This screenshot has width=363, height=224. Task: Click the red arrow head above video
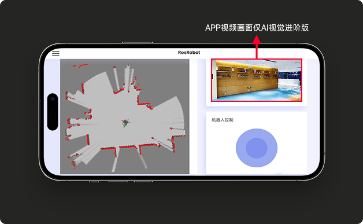[x=257, y=39]
